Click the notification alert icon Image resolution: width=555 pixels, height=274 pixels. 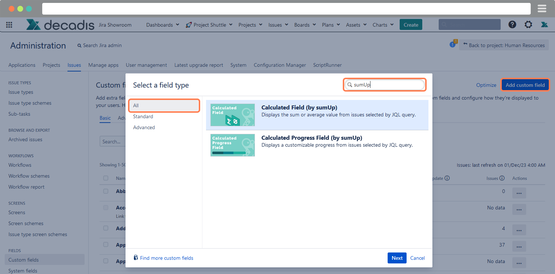(x=453, y=45)
